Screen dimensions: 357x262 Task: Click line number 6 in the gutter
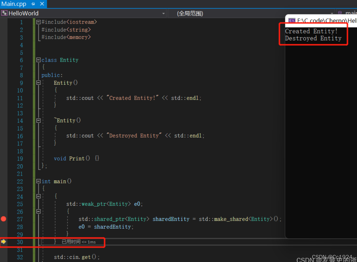pos(21,60)
